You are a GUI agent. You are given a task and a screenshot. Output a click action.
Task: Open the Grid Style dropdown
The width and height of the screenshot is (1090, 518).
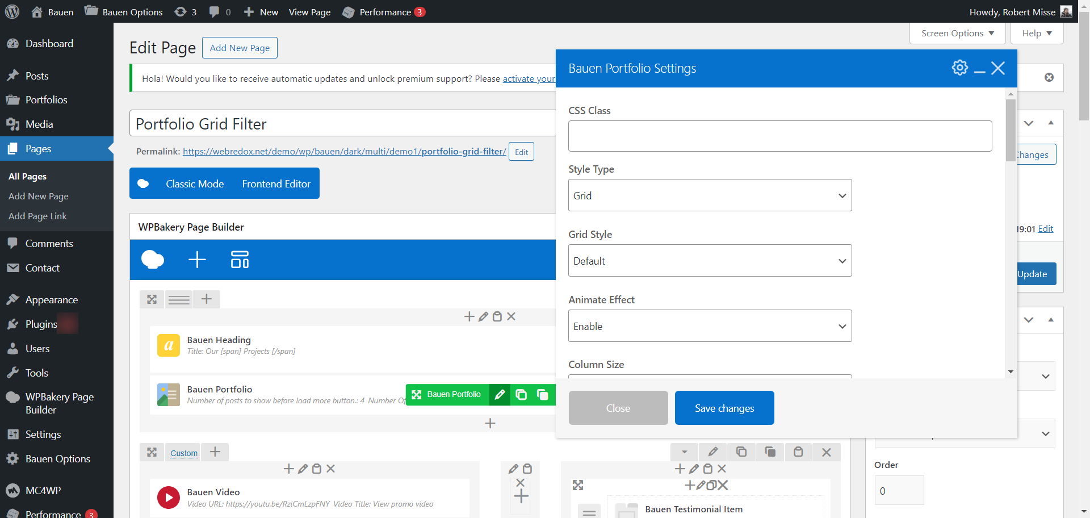pyautogui.click(x=710, y=261)
